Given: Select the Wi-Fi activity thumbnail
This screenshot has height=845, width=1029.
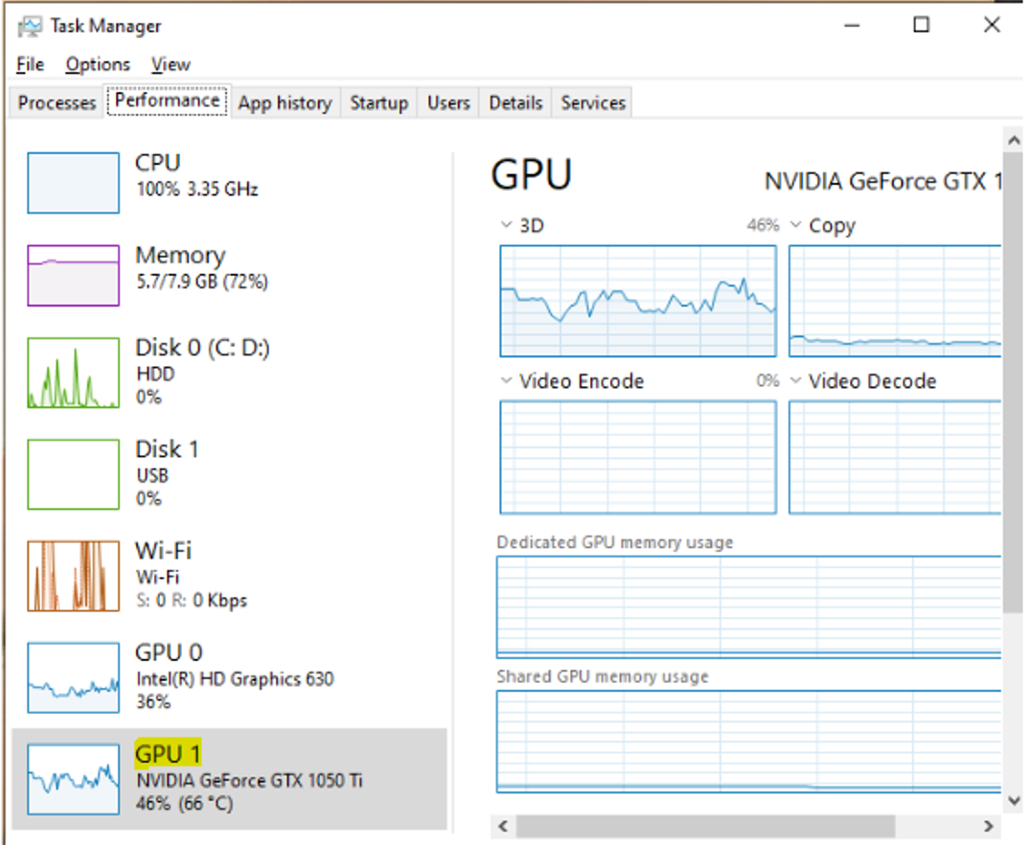Looking at the screenshot, I should (x=74, y=576).
